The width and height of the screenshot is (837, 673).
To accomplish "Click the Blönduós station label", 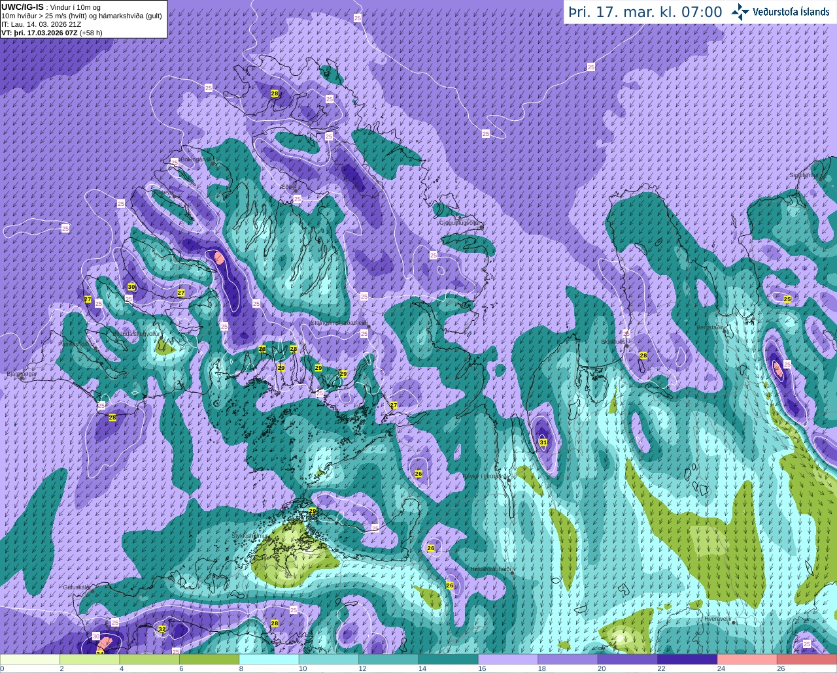I will pyautogui.click(x=613, y=342).
